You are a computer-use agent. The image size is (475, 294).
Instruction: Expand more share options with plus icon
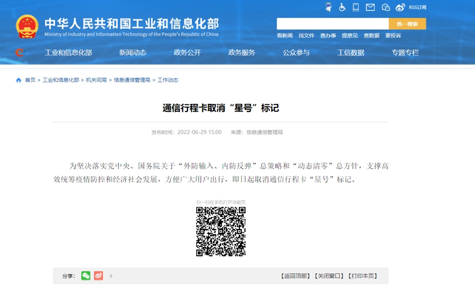111,276
